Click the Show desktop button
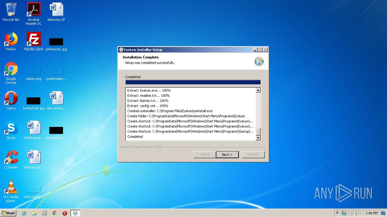Viewport: 387px width, 217px height. (384, 213)
